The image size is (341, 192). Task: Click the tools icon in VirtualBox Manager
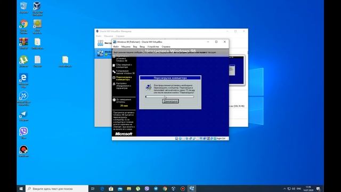pyautogui.click(x=100, y=43)
